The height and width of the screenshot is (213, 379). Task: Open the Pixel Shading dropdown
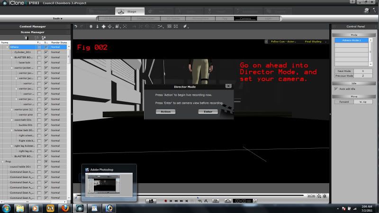coord(315,42)
